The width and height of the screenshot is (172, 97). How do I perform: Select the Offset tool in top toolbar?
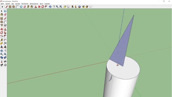(46, 7)
